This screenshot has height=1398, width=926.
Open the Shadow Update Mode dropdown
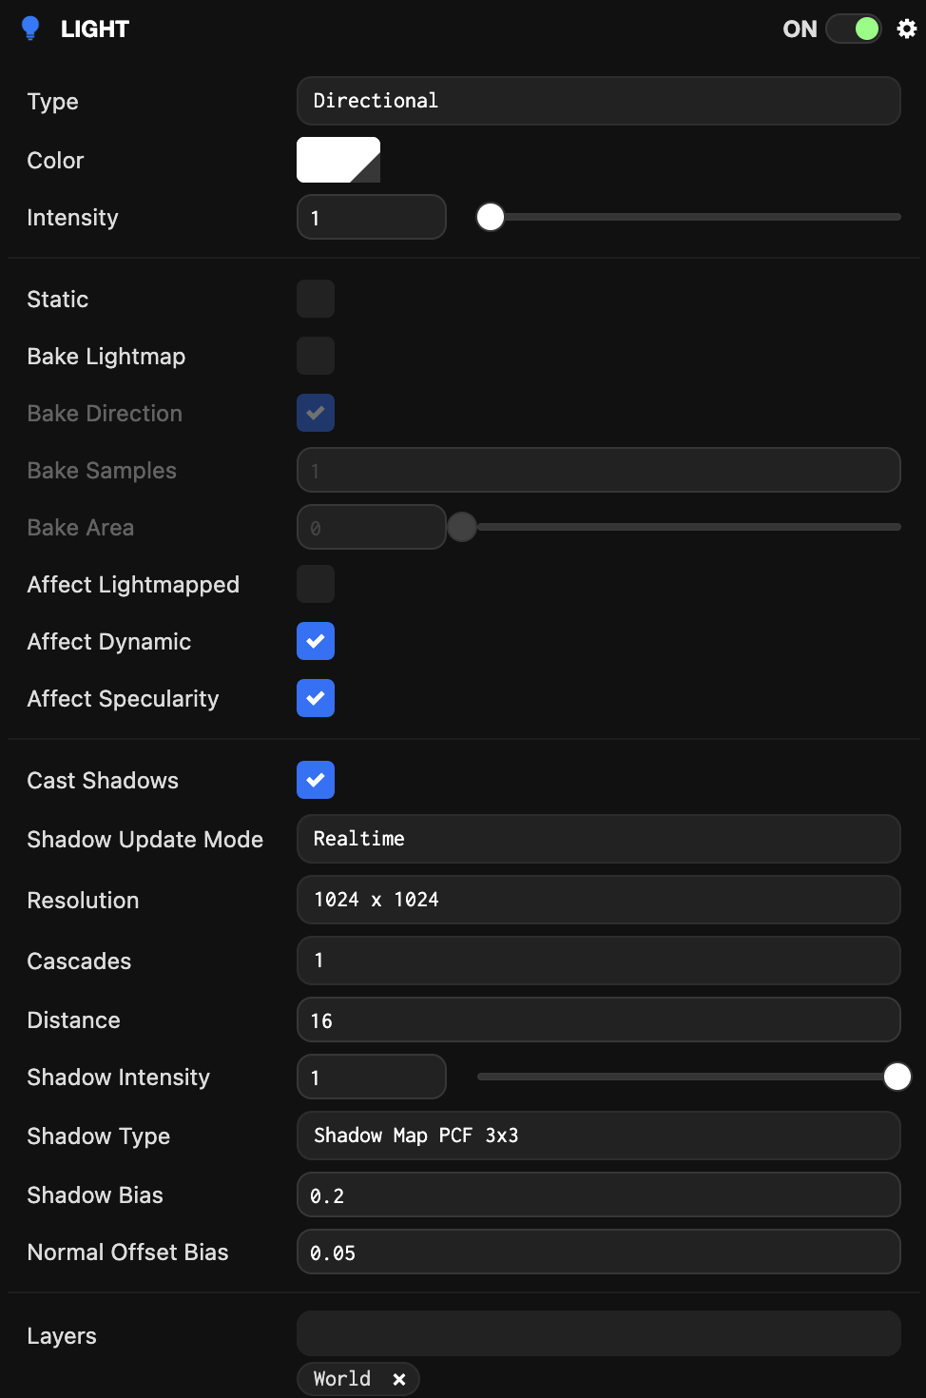coord(598,839)
